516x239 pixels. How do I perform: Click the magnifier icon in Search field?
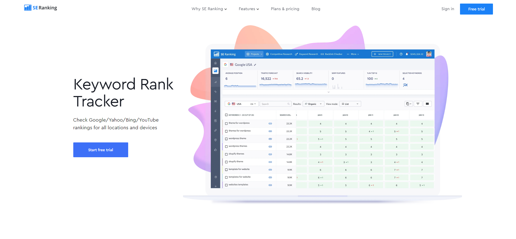288,104
